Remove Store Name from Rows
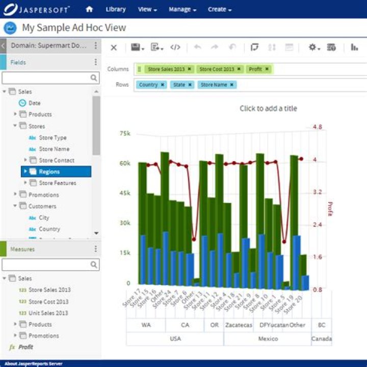Image resolution: width=367 pixels, height=367 pixels. tap(232, 85)
